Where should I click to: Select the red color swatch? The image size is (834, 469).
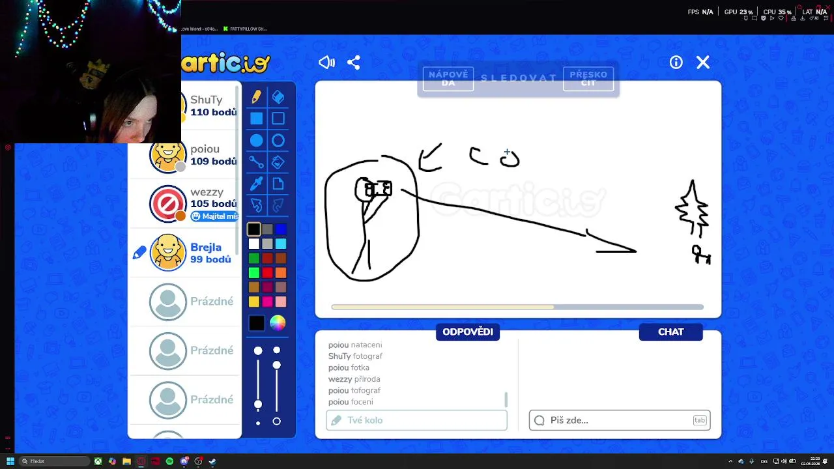pyautogui.click(x=267, y=273)
